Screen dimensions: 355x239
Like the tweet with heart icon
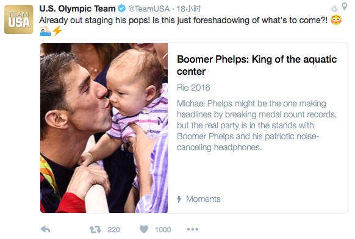[144, 229]
